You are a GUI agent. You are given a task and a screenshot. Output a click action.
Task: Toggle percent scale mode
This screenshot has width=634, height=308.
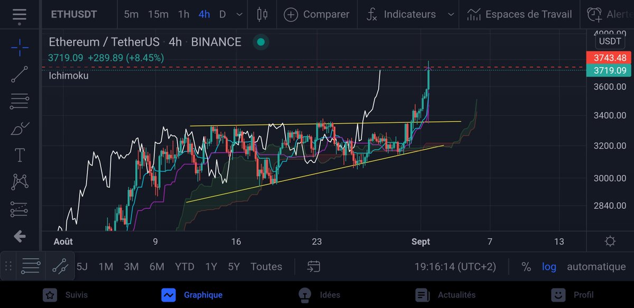point(526,267)
